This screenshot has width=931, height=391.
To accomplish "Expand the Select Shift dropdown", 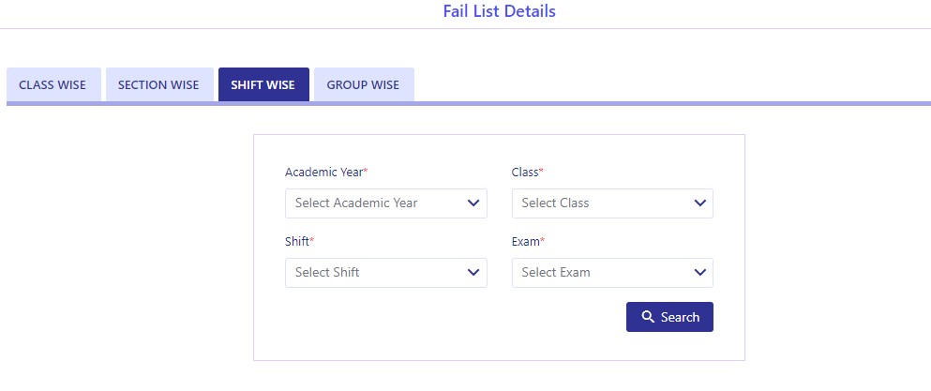I will coord(386,273).
